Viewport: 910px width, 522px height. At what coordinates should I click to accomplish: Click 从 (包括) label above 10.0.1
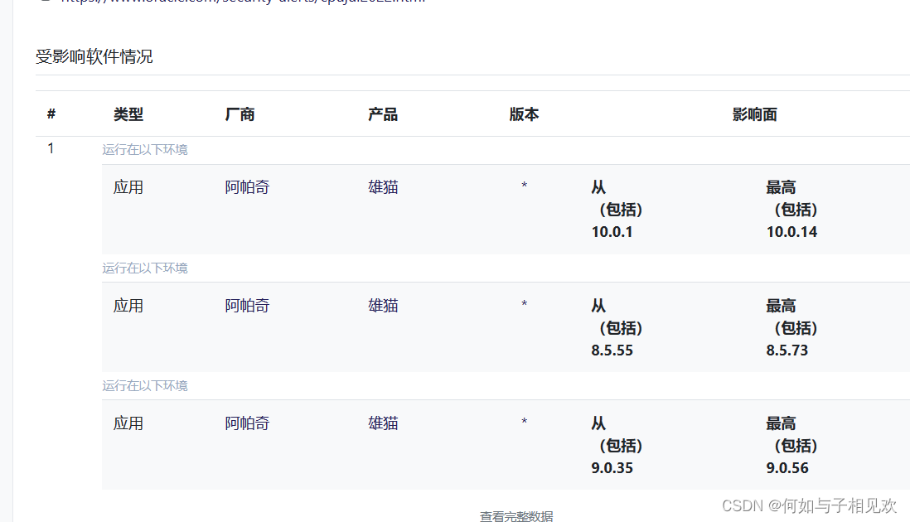pyautogui.click(x=617, y=198)
